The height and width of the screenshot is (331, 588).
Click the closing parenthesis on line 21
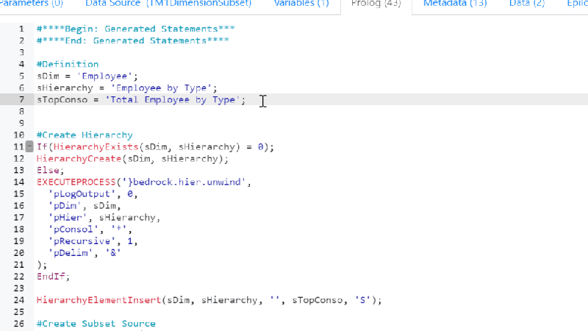tap(39, 265)
